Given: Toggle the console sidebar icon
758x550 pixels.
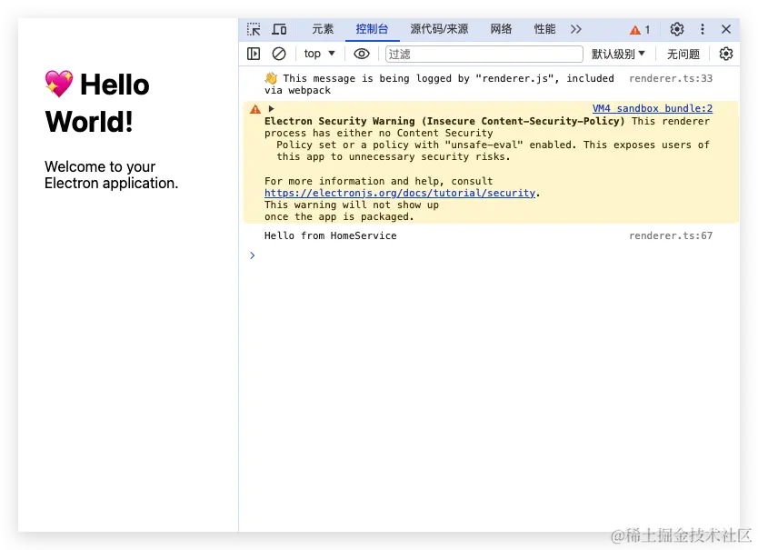Looking at the screenshot, I should pos(254,54).
